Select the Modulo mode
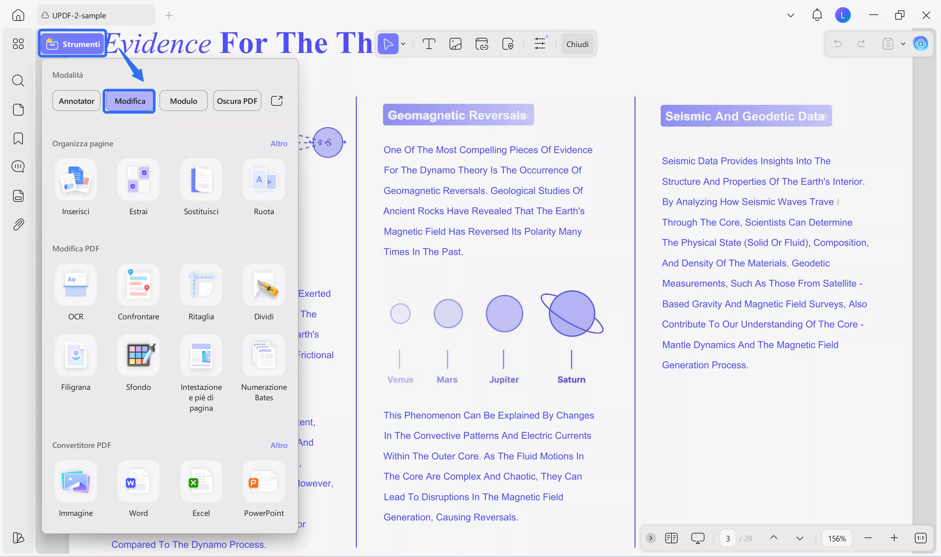The image size is (941, 557). point(183,101)
